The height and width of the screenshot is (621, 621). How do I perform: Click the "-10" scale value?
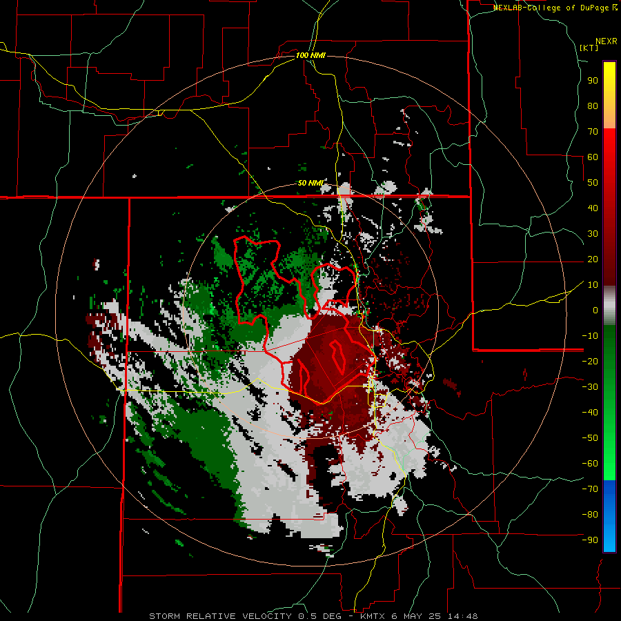point(590,336)
